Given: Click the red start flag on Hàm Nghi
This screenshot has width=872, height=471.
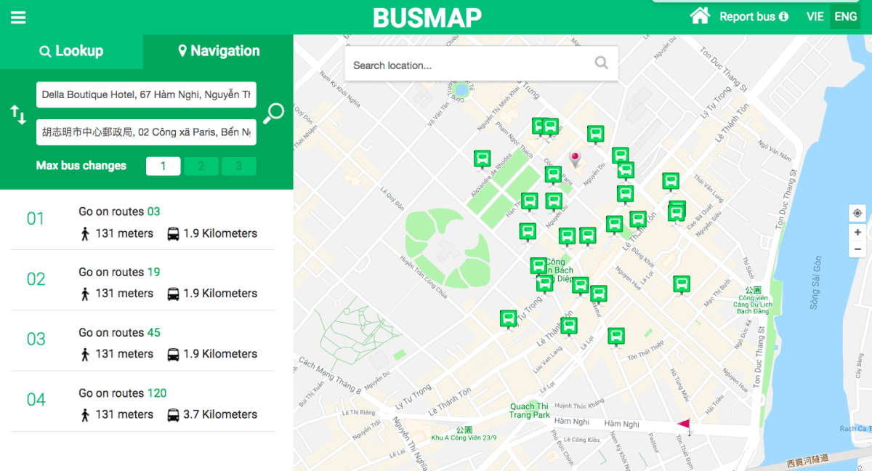Looking at the screenshot, I should coord(685,426).
